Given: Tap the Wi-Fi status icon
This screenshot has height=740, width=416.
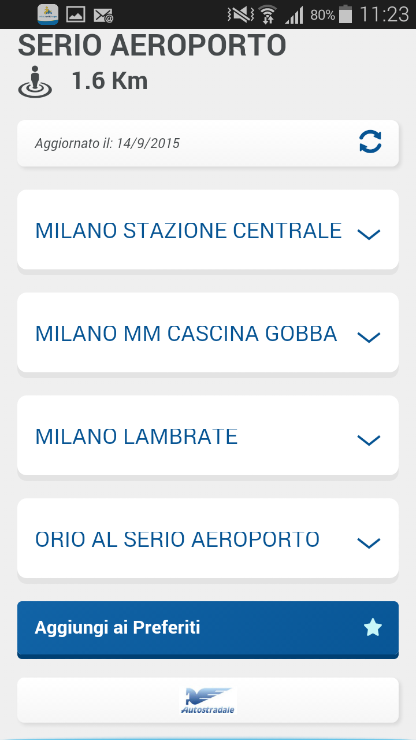Looking at the screenshot, I should [x=268, y=14].
